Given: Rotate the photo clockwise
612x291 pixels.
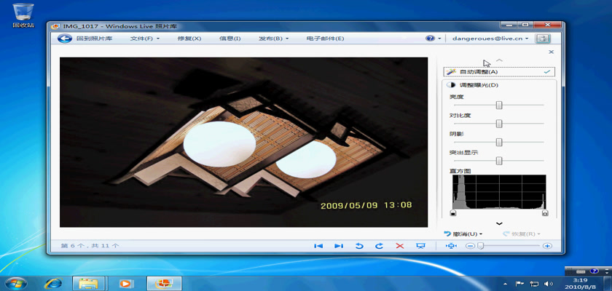Looking at the screenshot, I should point(379,246).
